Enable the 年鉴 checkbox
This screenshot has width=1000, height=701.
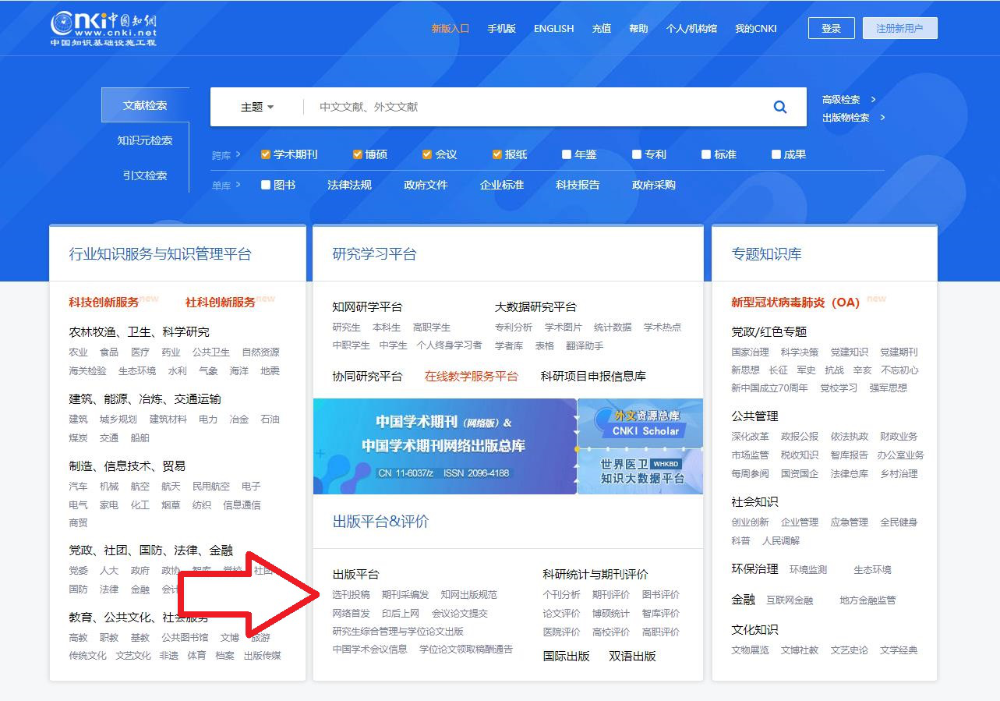(567, 154)
